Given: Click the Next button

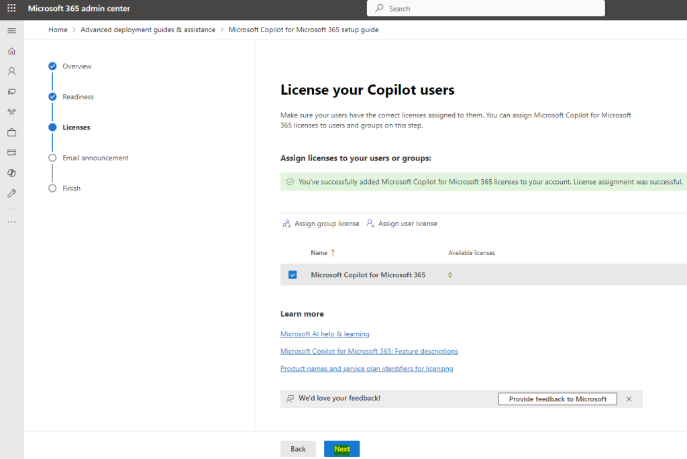Looking at the screenshot, I should coord(341,449).
